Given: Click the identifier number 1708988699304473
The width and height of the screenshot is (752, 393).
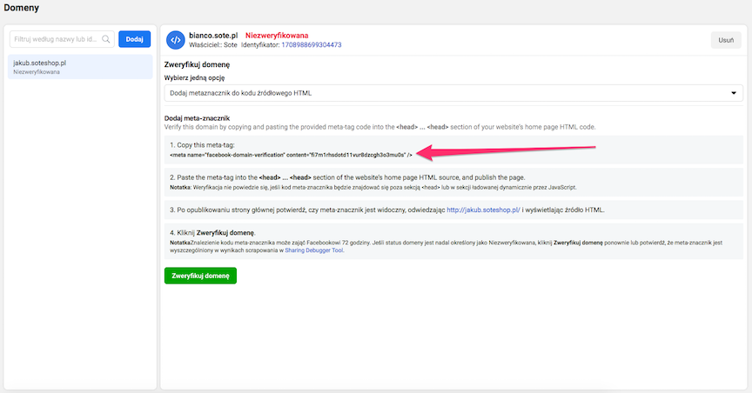Looking at the screenshot, I should [304, 44].
